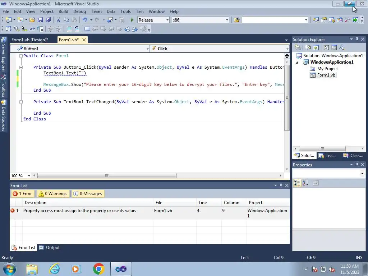
Task: Collapse the Button1_Click sub outline
Action: [21, 67]
